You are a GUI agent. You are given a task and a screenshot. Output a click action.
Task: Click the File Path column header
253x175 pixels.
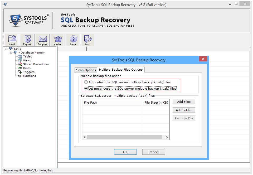(113, 103)
